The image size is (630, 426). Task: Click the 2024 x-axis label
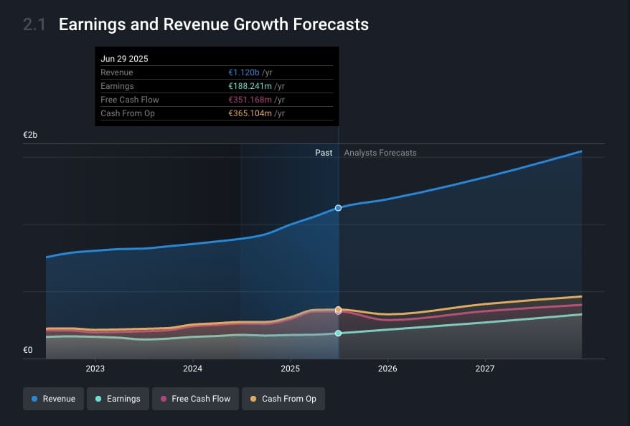click(192, 369)
